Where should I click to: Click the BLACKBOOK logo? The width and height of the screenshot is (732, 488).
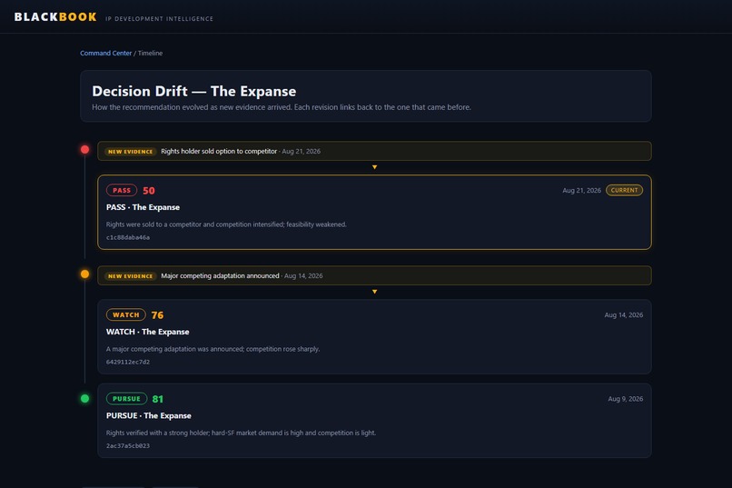click(x=55, y=16)
